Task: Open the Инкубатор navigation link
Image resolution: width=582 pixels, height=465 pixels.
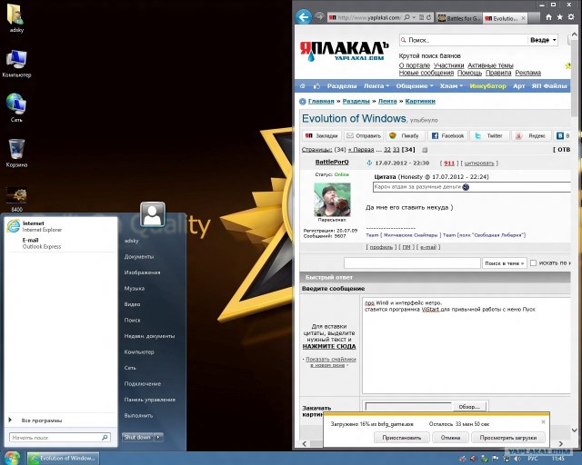Action: point(487,86)
